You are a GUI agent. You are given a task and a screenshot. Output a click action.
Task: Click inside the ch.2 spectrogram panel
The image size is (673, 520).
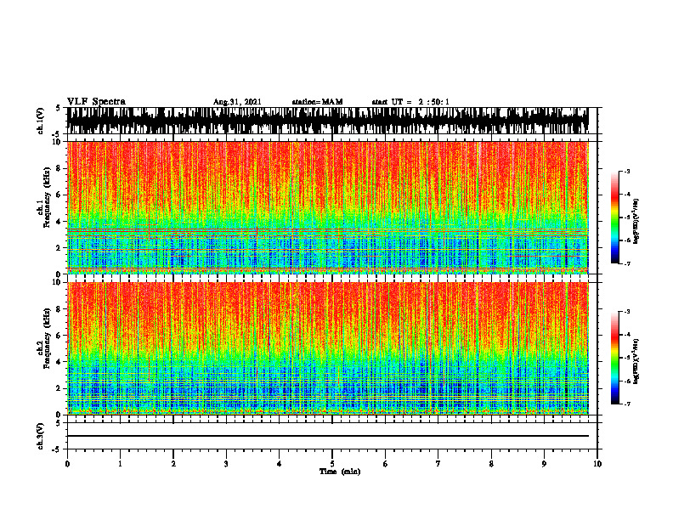[327, 348]
